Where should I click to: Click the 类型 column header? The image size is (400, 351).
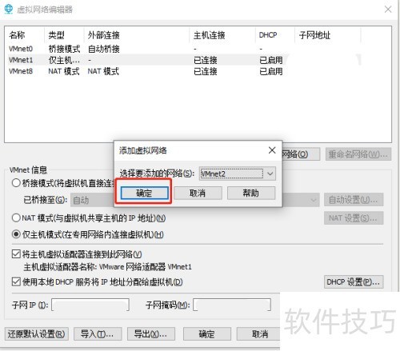click(64, 35)
